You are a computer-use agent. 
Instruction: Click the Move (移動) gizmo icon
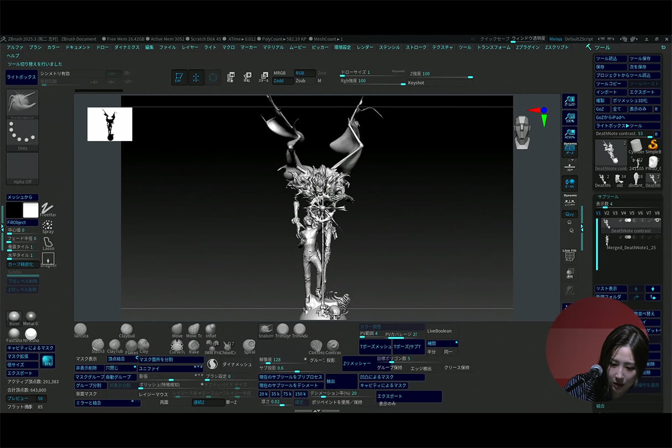click(230, 77)
